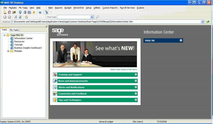This screenshot has width=213, height=124.
Task: Tick the Comments and Feedback hide checkbox
Action: [x=136, y=94]
